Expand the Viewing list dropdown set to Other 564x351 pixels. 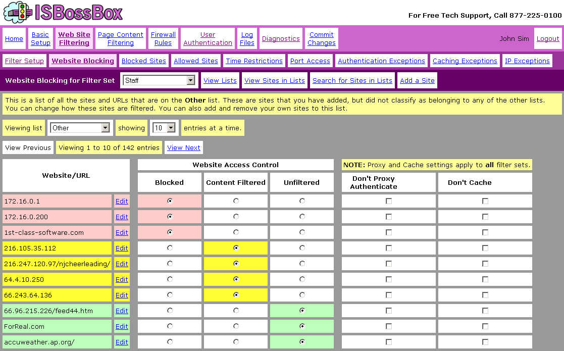point(106,128)
